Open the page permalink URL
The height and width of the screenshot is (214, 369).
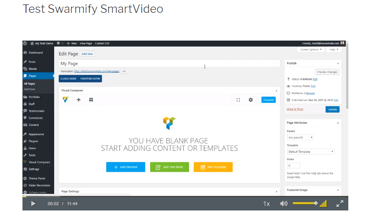point(97,71)
